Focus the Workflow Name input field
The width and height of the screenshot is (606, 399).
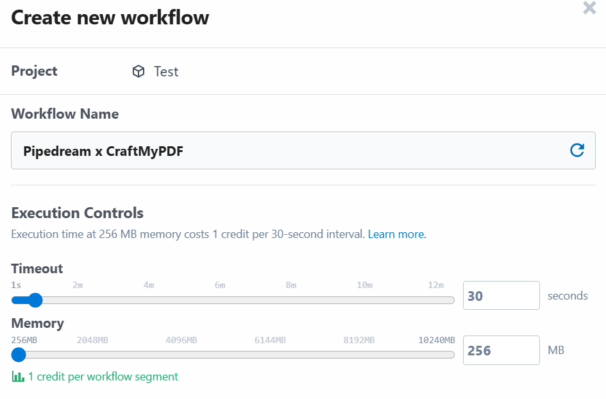click(289, 151)
